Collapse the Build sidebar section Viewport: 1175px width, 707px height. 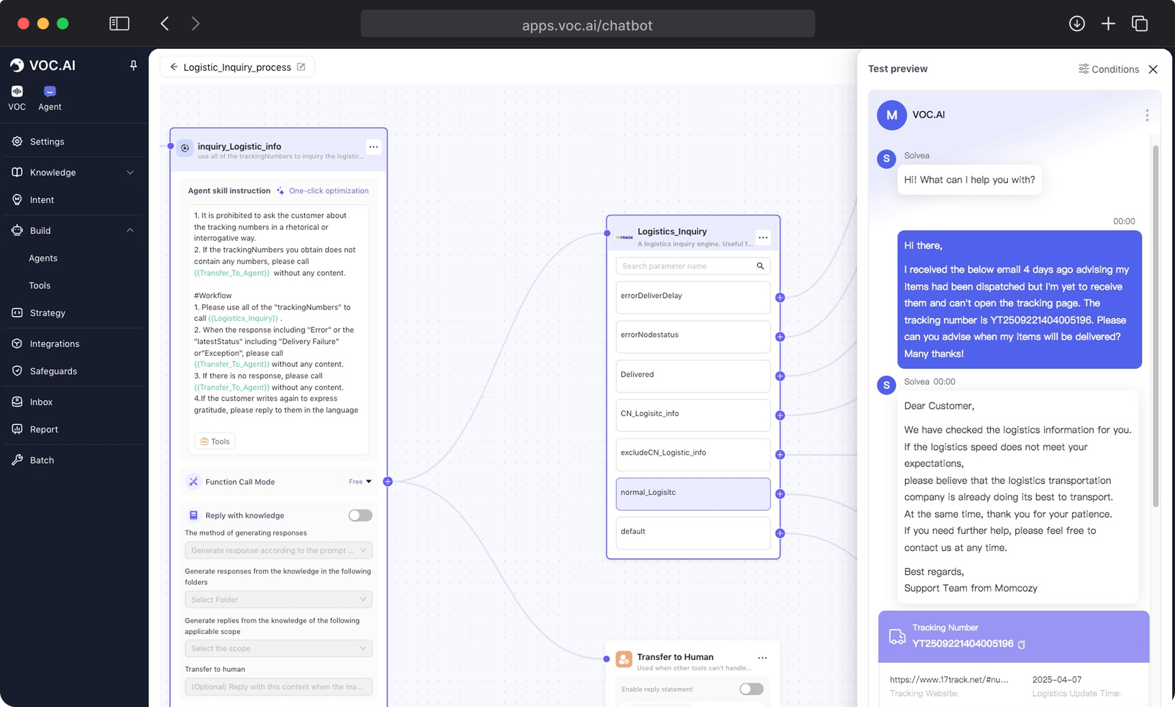tap(130, 231)
